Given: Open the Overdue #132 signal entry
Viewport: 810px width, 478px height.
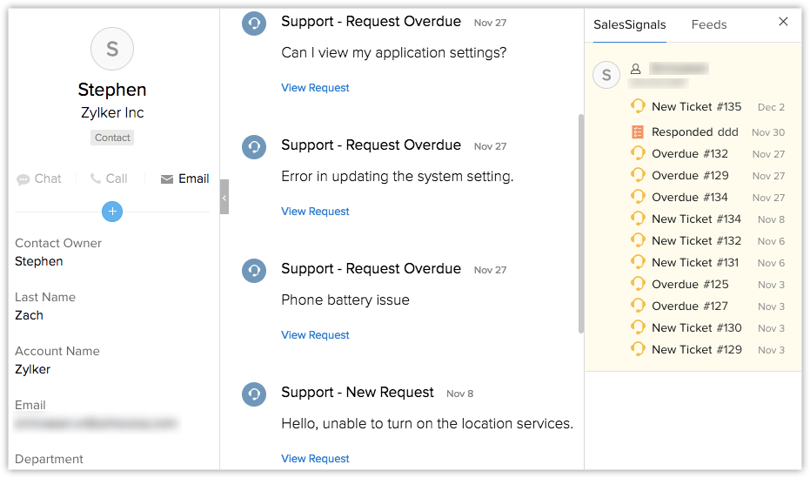Looking at the screenshot, I should (x=690, y=154).
